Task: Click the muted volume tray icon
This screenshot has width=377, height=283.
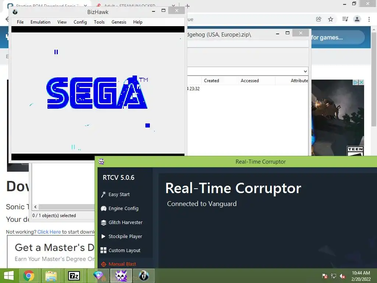Action: pyautogui.click(x=342, y=276)
